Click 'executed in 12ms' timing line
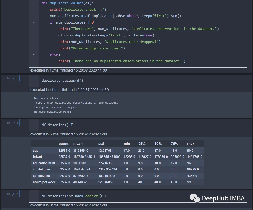Image resolution: width=253 pixels, height=210 pixels. pyautogui.click(x=69, y=71)
